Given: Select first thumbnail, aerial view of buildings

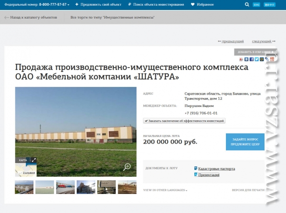Looking at the screenshot, I should coord(24,187).
